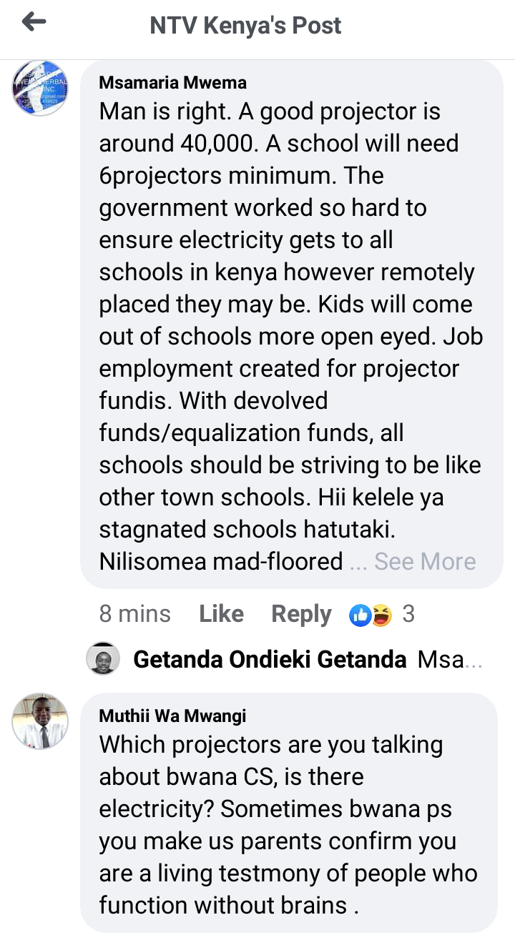Open Getanda's reply preview row
This screenshot has width=515, height=940.
(285, 658)
